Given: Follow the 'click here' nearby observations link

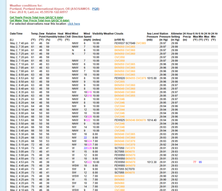Looking at the screenshot, I should 74,24.
